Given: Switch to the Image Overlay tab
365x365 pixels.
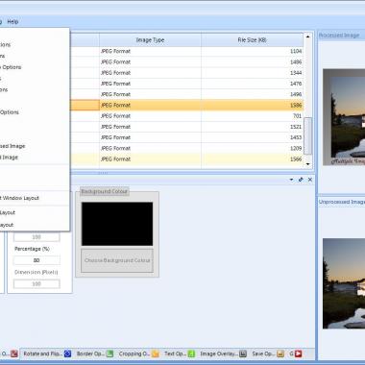Looking at the screenshot, I should [x=223, y=353].
